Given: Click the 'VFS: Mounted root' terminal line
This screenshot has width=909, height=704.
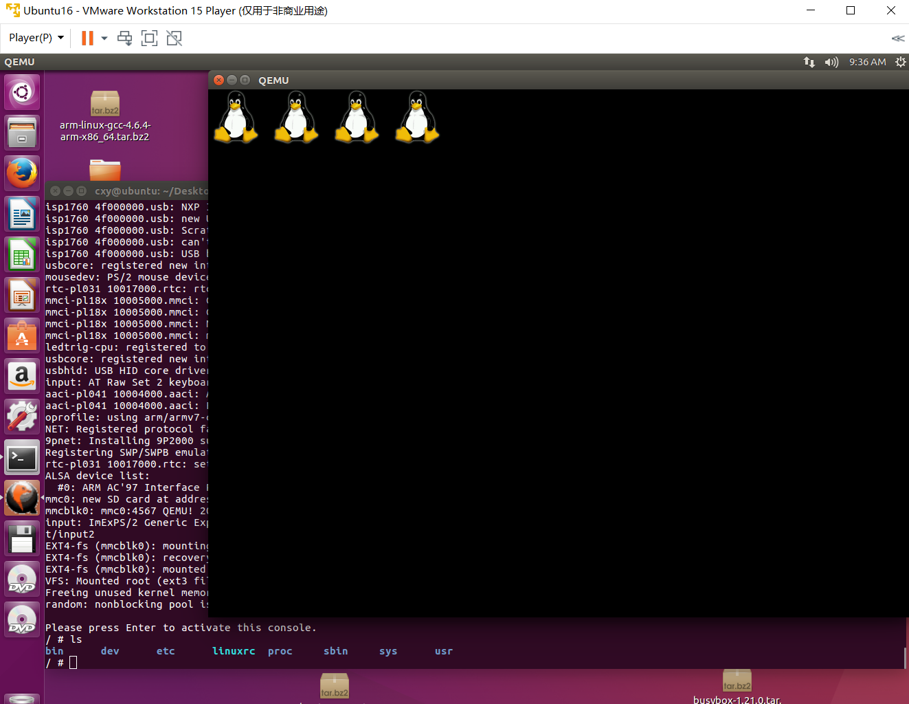Looking at the screenshot, I should (126, 581).
